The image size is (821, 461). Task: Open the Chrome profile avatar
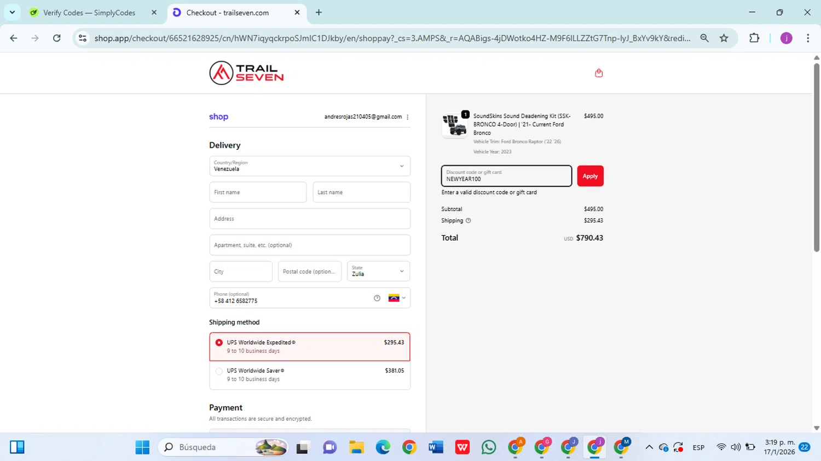pyautogui.click(x=786, y=38)
